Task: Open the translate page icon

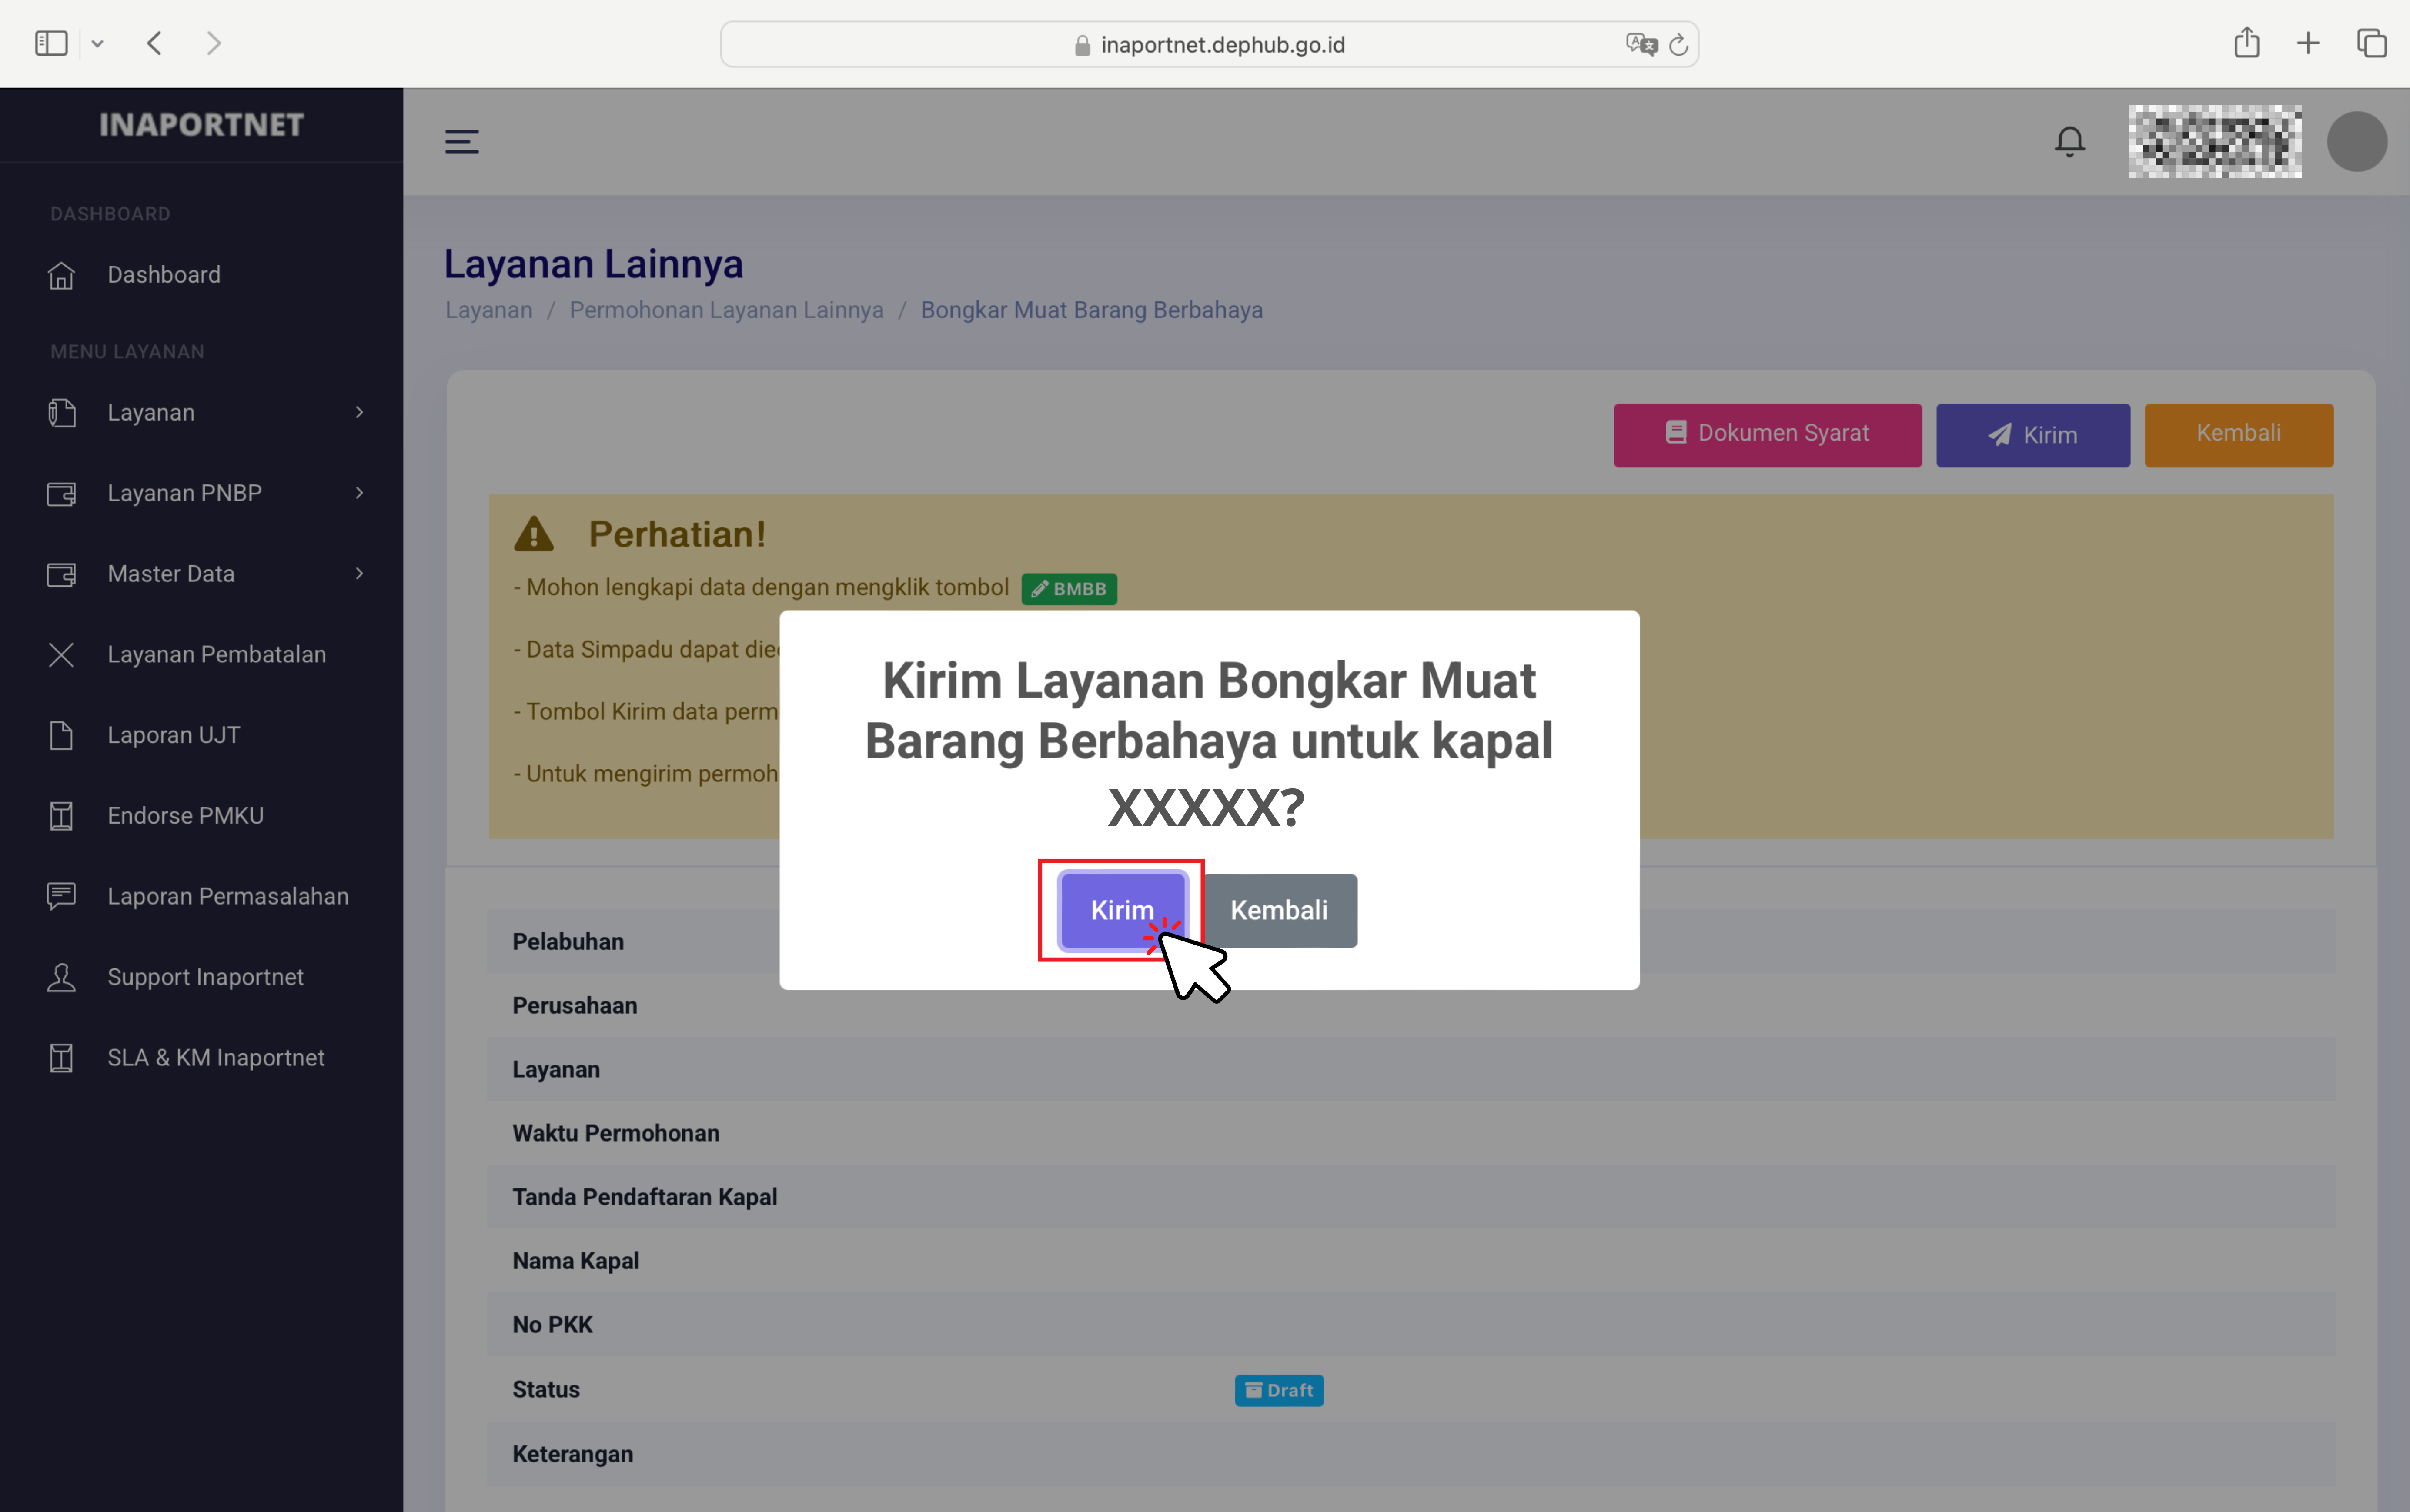Action: tap(1640, 45)
